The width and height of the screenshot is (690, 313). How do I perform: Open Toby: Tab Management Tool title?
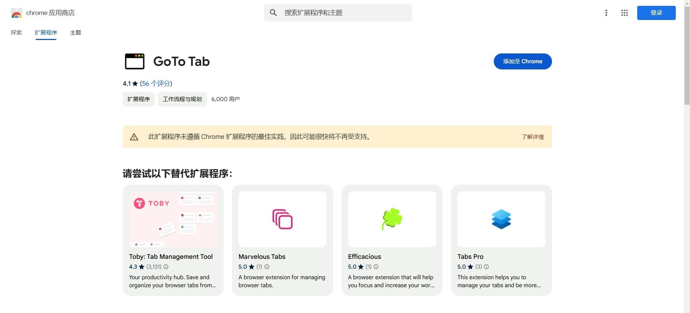point(171,257)
